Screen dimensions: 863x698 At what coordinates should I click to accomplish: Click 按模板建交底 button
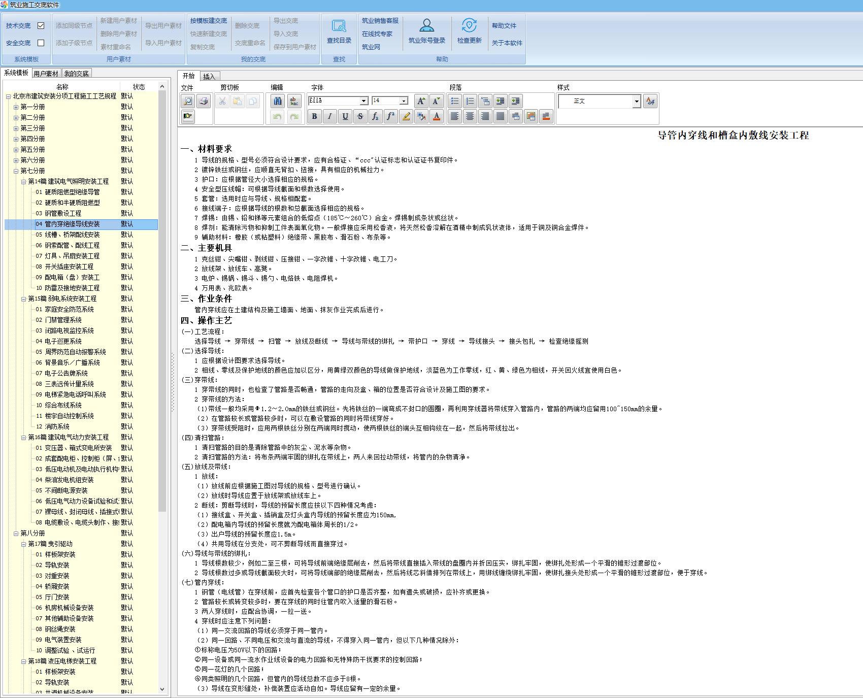[x=209, y=21]
